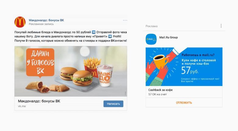Open the Mail.Ru Group name link
This screenshot has height=131, width=238.
(168, 38)
